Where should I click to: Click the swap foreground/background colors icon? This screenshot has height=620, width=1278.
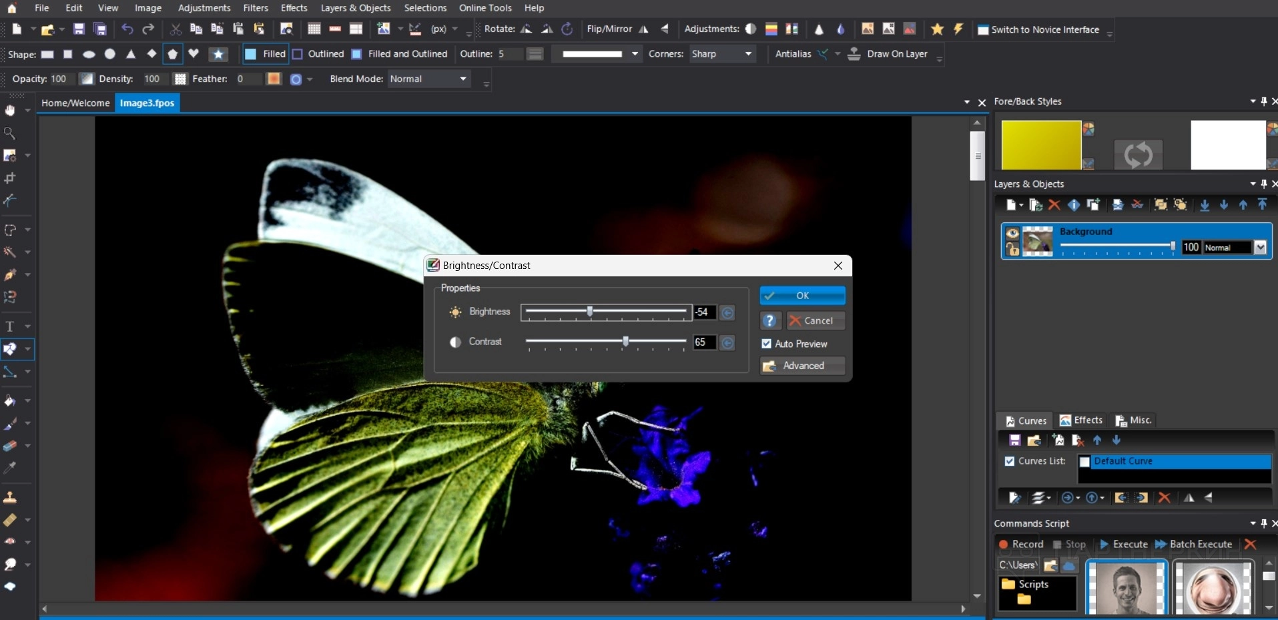click(1138, 154)
